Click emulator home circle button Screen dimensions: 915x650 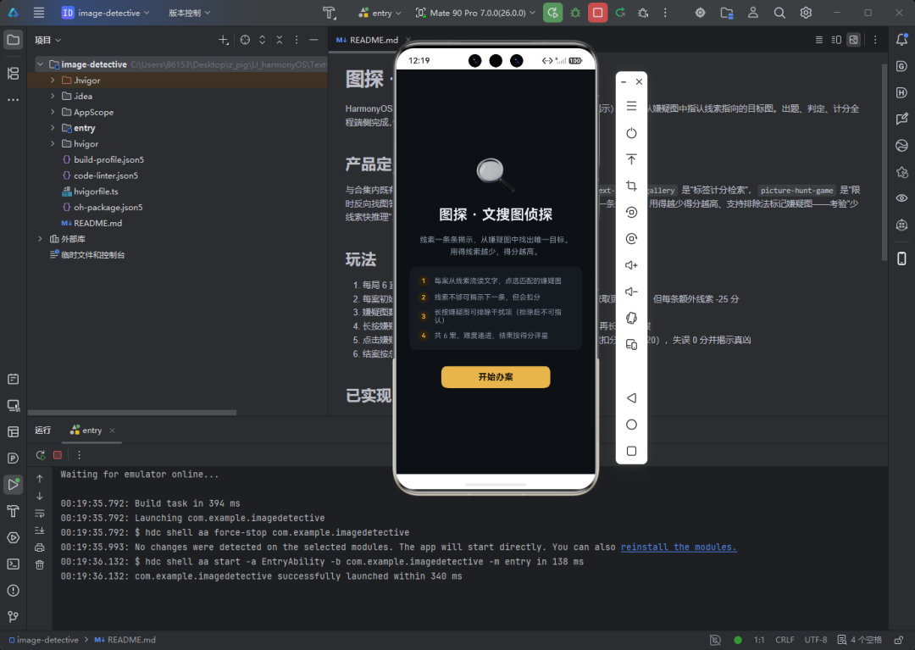(x=631, y=425)
